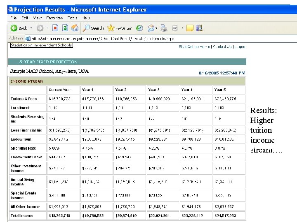Open the Mail dropdown arrow
This screenshot has width=297, height=222.
click(x=156, y=28)
